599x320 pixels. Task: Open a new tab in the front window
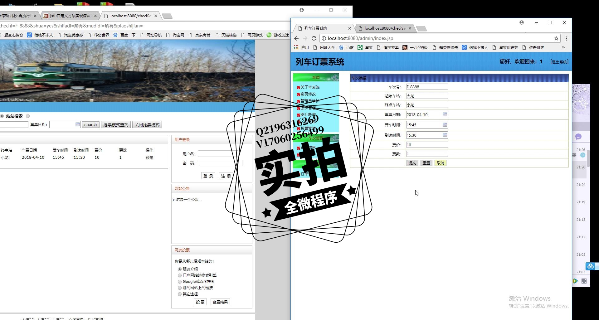pyautogui.click(x=421, y=29)
